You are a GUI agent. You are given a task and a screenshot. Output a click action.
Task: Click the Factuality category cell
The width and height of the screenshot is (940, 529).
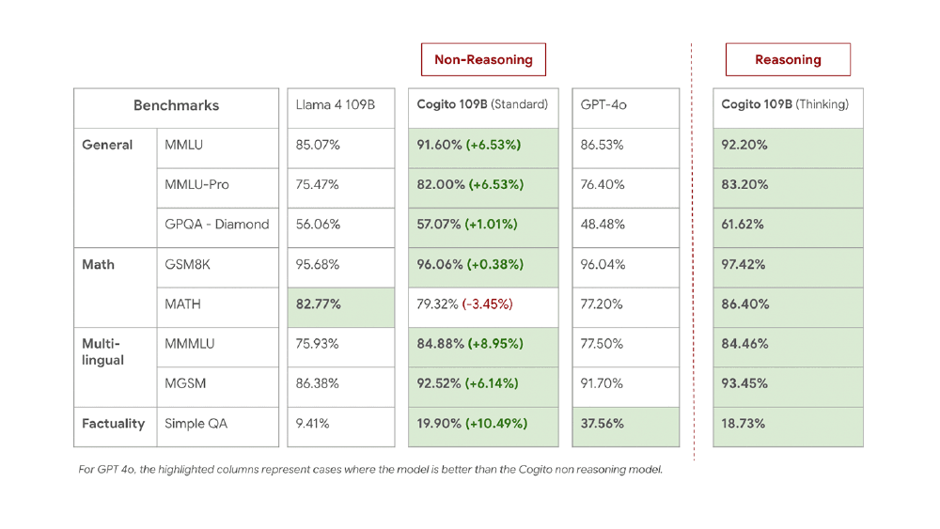[x=115, y=424]
